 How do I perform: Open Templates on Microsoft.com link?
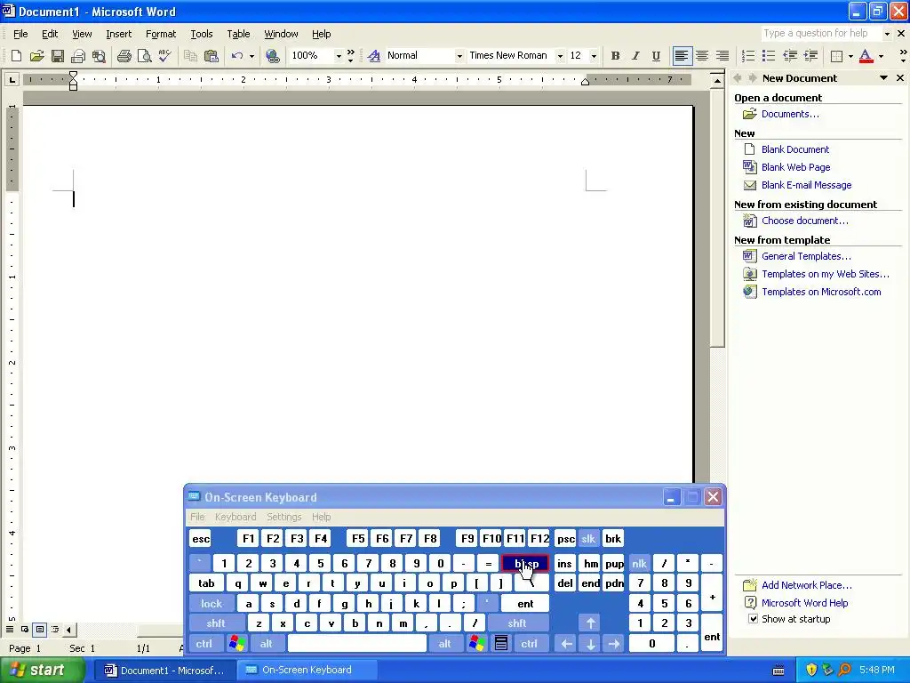pos(821,292)
